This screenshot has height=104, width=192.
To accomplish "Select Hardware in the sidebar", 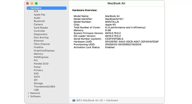I will tap(47, 8).
